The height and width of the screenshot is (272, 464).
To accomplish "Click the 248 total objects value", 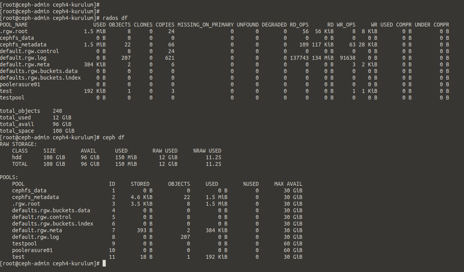I will [x=57, y=111].
